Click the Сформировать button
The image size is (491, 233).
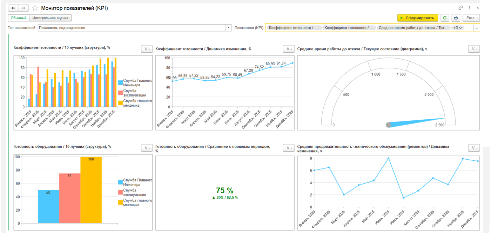418,18
